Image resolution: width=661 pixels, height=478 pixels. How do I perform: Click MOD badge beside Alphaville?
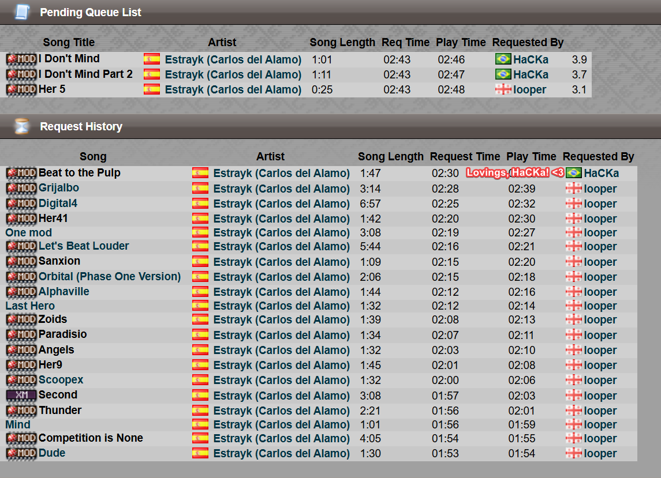(21, 292)
